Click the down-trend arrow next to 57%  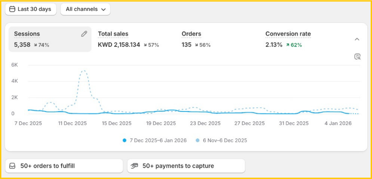tap(145, 45)
